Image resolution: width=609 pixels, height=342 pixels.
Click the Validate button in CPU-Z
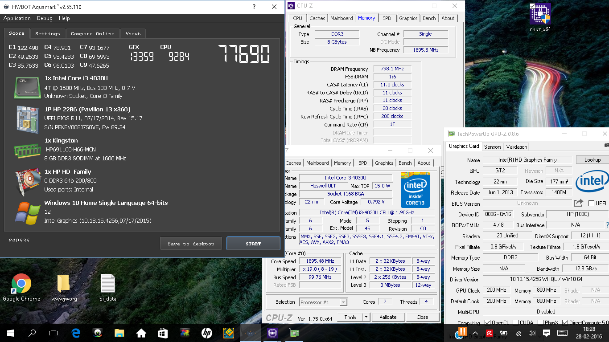pyautogui.click(x=388, y=317)
